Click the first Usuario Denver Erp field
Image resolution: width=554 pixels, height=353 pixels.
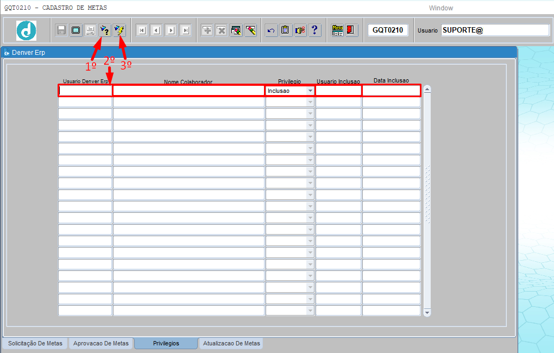(x=85, y=91)
